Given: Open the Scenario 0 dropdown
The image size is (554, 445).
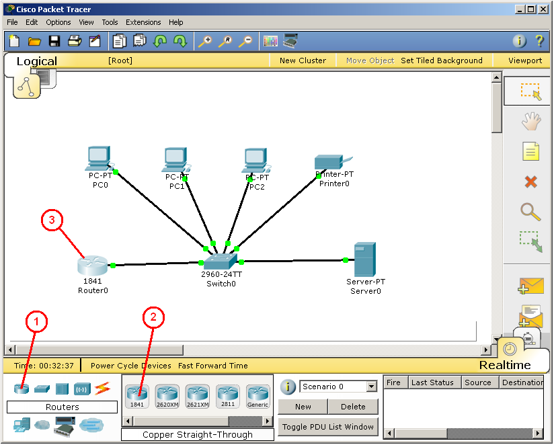Looking at the screenshot, I should tap(371, 387).
